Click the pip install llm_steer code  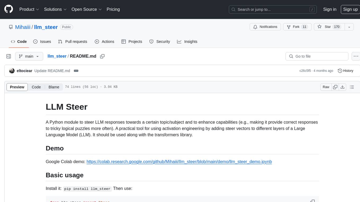pyautogui.click(x=87, y=189)
